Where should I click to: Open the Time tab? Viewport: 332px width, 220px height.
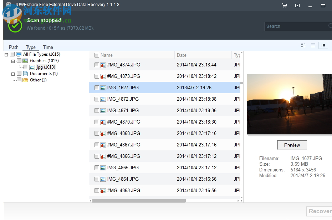pyautogui.click(x=48, y=47)
